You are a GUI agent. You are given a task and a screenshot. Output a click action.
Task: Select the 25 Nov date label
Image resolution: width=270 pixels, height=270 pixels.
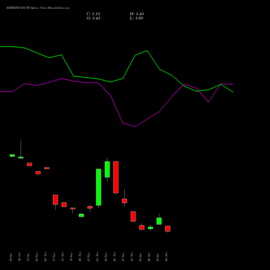[x=106, y=257]
